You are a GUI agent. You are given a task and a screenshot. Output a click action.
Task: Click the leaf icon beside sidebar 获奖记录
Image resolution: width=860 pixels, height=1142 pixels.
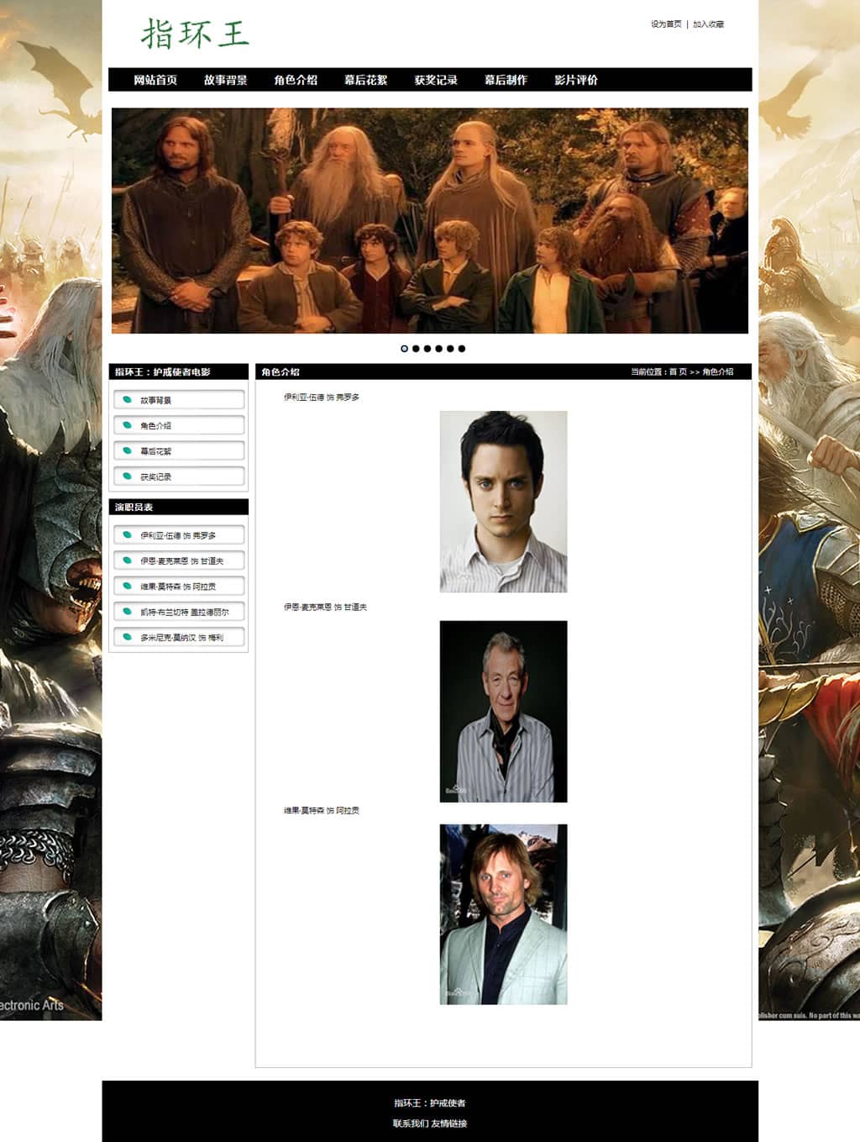pos(128,476)
